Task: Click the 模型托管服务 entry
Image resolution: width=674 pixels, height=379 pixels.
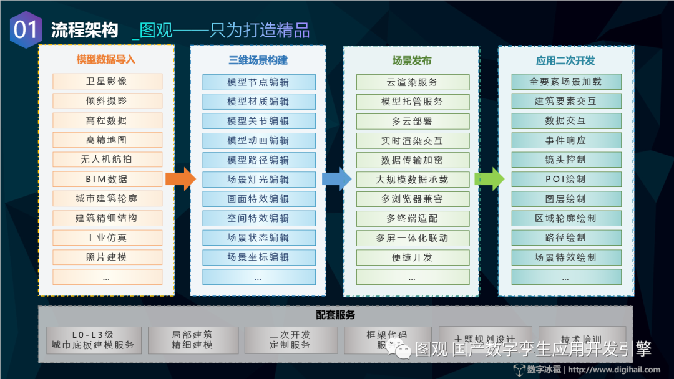Action: pyautogui.click(x=413, y=102)
